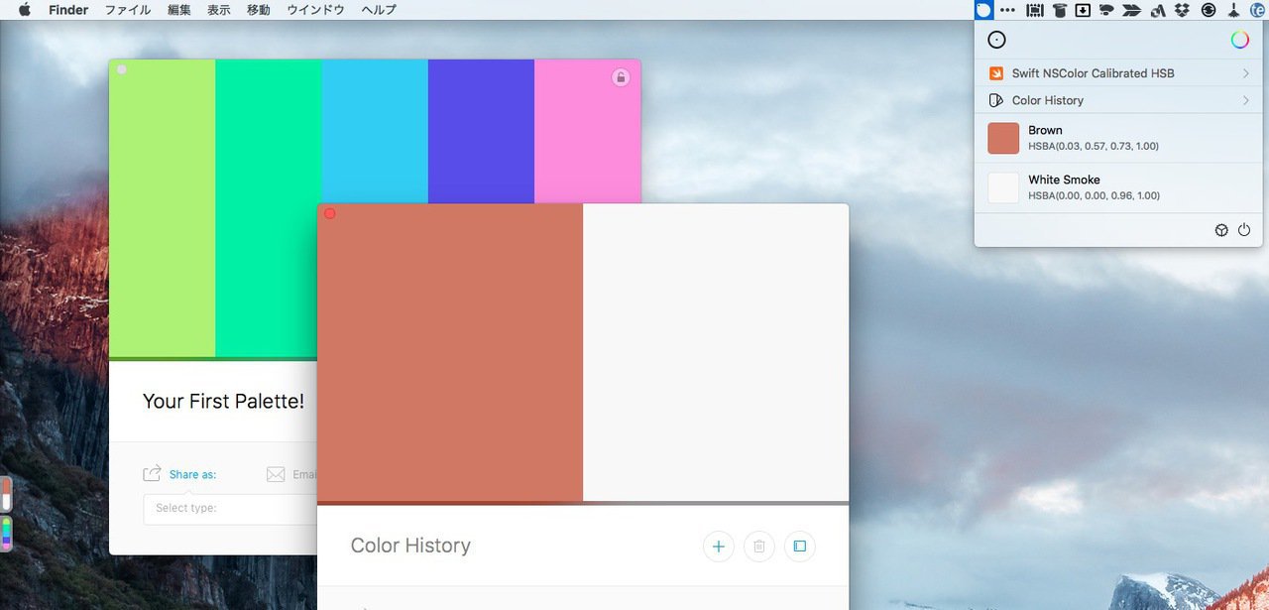Select the indigo purple palette swatch
1269x610 pixels.
tap(481, 131)
